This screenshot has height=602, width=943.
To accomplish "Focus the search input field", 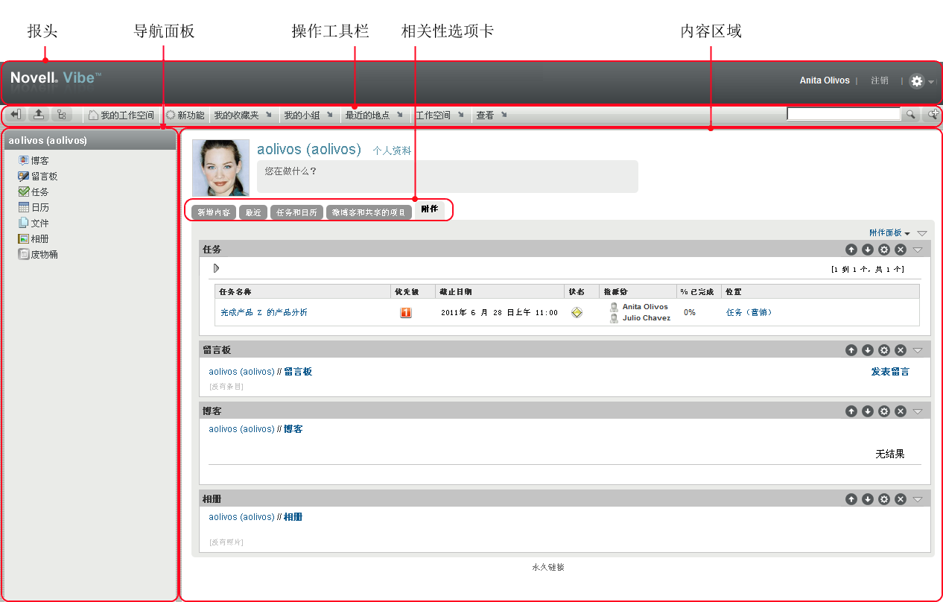I will click(x=844, y=114).
